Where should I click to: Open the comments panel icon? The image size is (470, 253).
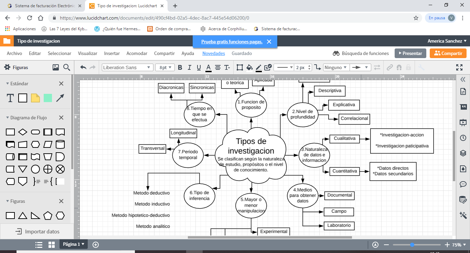click(463, 184)
